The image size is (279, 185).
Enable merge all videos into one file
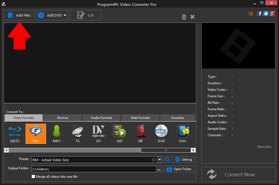pos(33,176)
